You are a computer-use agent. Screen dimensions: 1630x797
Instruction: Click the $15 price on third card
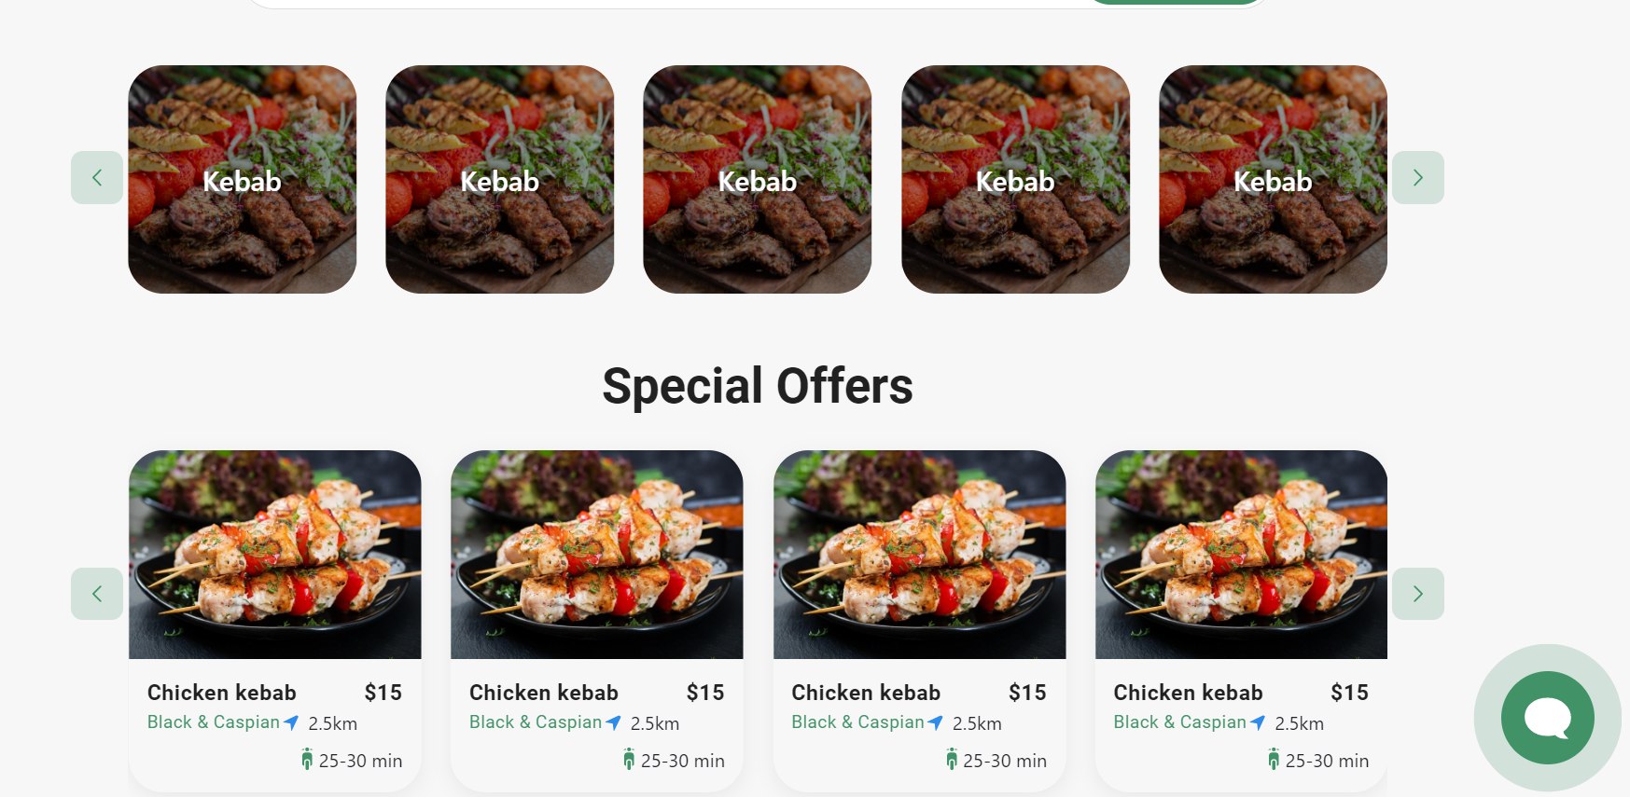click(1027, 693)
